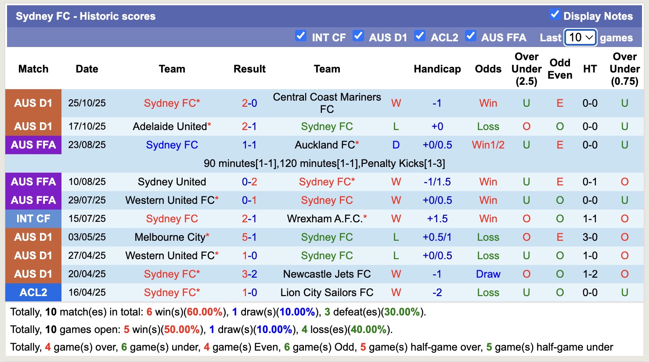Image resolution: width=649 pixels, height=362 pixels.
Task: Toggle the AUS FFA filter off
Action: (471, 37)
